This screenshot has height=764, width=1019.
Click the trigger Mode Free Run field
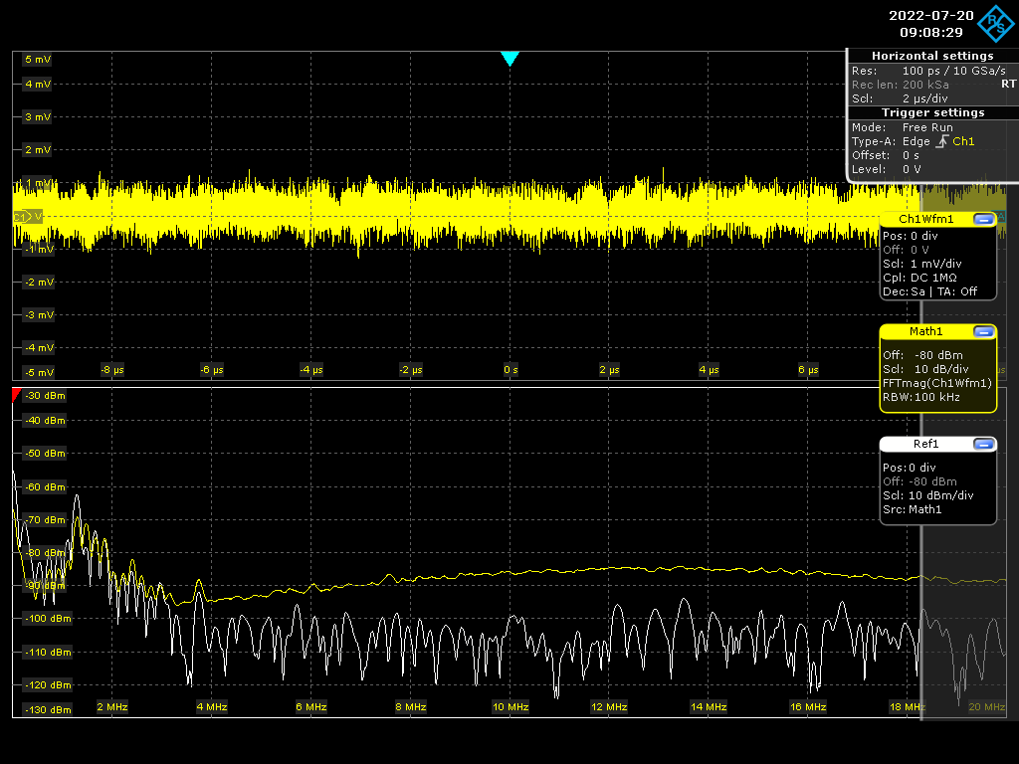(927, 127)
